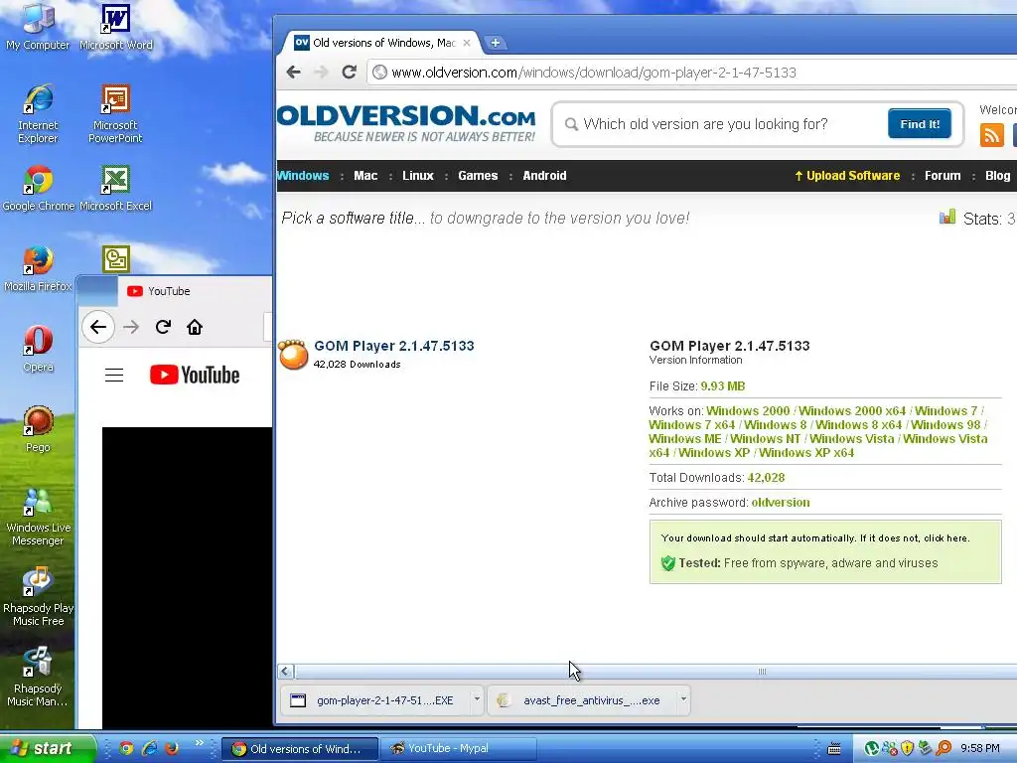
Task: Open Rhapsody Play Music Free shortcut
Action: 38,597
